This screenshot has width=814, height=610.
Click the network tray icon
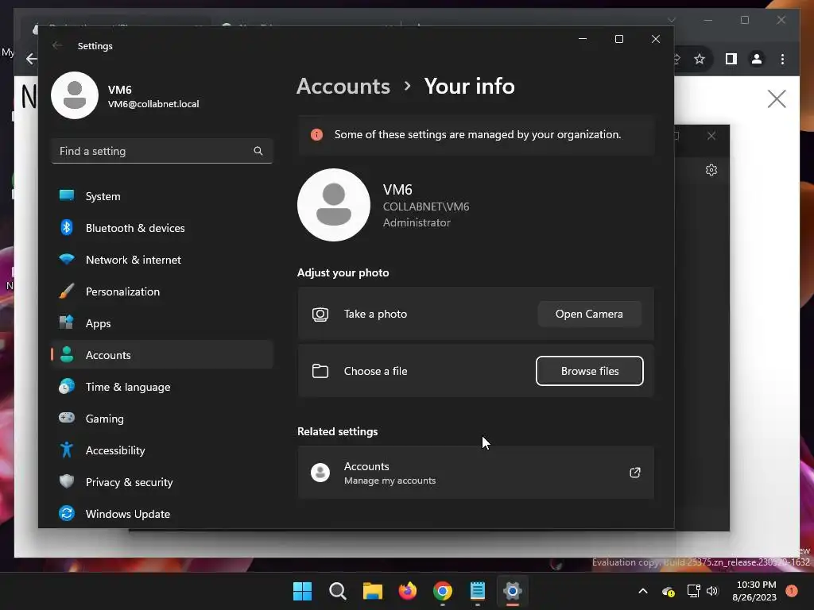(x=693, y=591)
